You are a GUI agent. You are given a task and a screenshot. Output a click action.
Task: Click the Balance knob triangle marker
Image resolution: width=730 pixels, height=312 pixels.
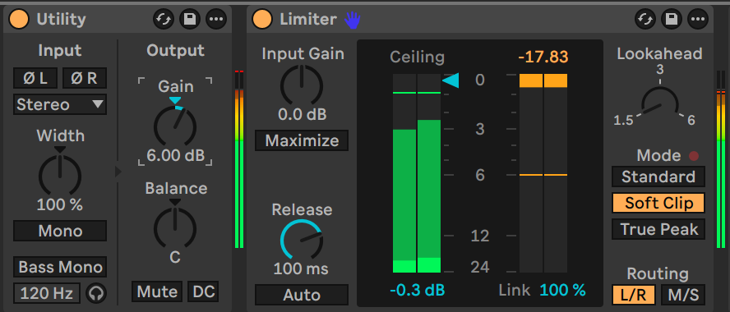click(175, 202)
